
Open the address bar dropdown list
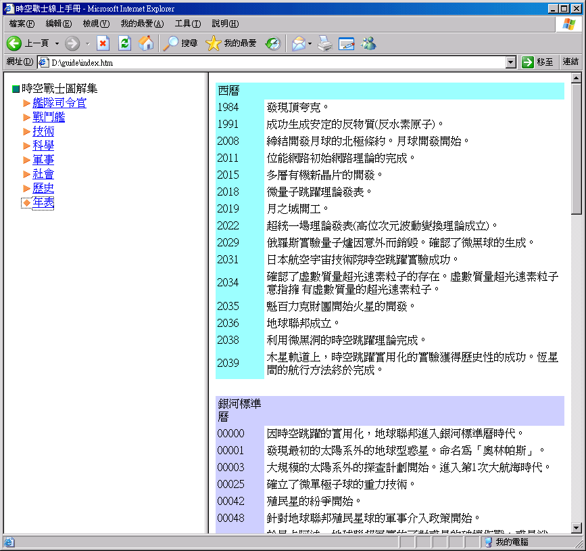pos(511,62)
